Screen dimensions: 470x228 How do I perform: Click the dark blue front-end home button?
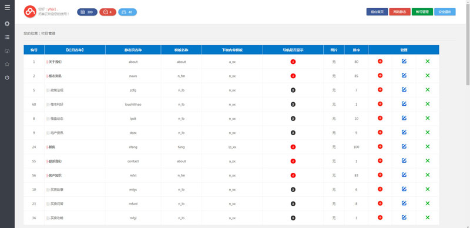pos(377,12)
